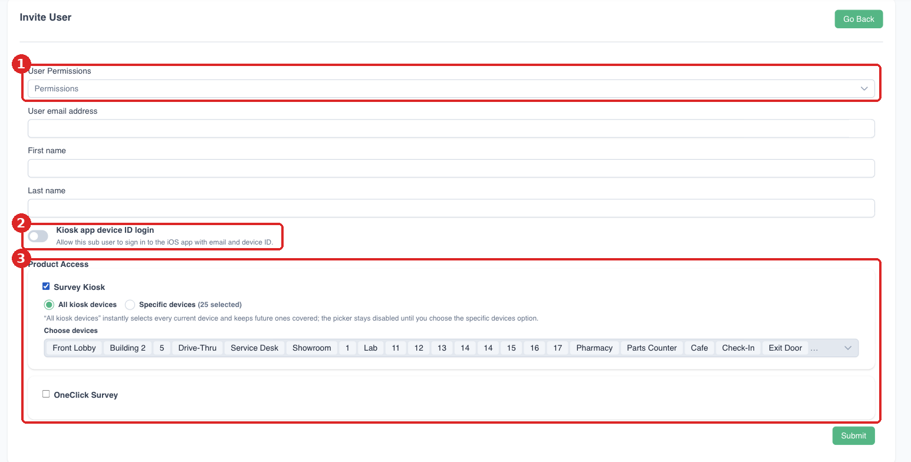
Task: Select the device chip labeled 16
Action: coord(534,348)
